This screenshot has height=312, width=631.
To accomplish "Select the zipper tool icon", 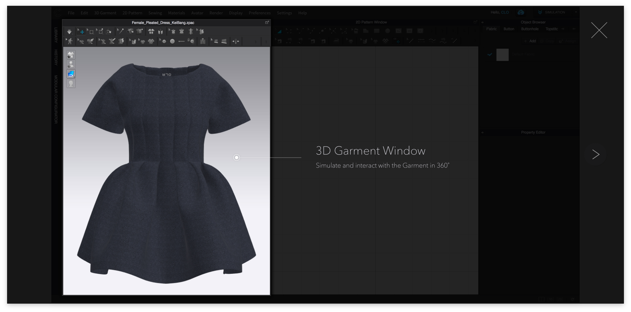I will tap(203, 41).
